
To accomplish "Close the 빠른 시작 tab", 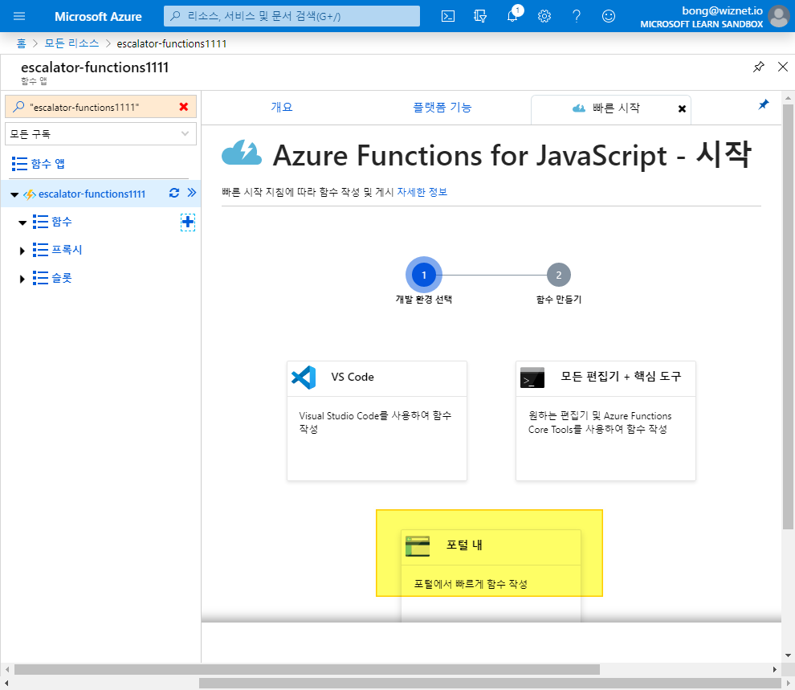I will click(x=682, y=108).
